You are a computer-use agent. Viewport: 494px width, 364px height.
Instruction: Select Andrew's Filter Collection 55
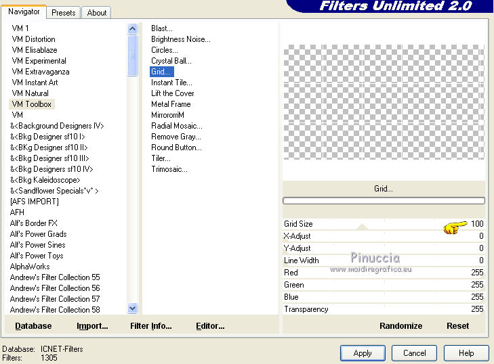click(55, 277)
